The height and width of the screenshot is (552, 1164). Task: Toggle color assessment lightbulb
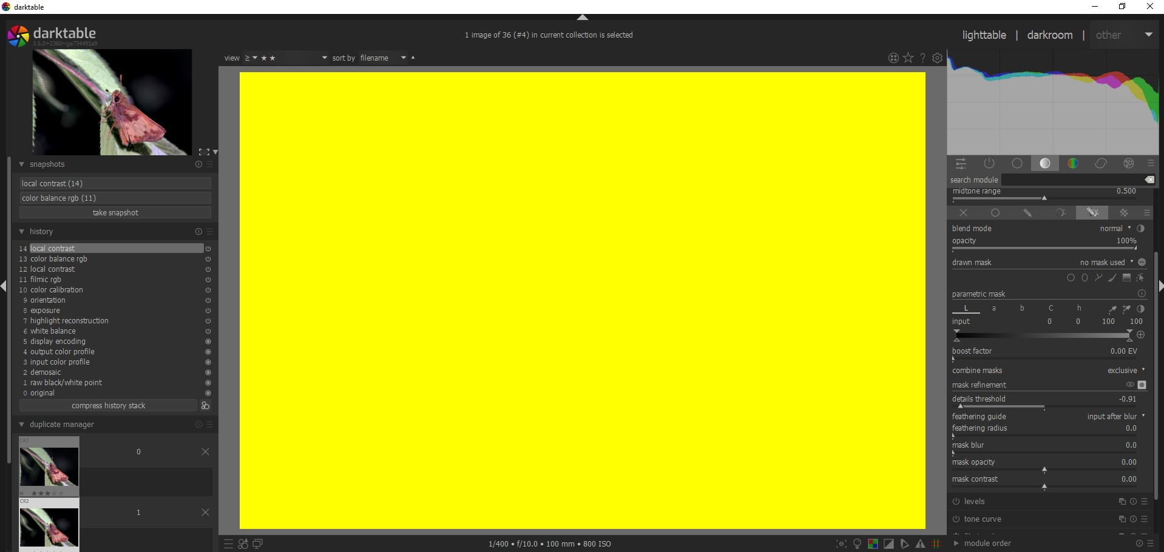pos(857,544)
